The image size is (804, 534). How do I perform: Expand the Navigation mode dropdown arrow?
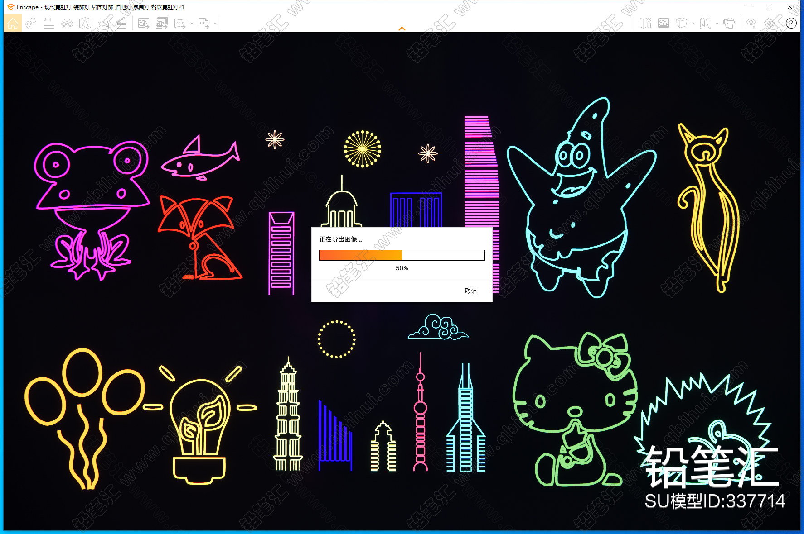pyautogui.click(x=717, y=23)
